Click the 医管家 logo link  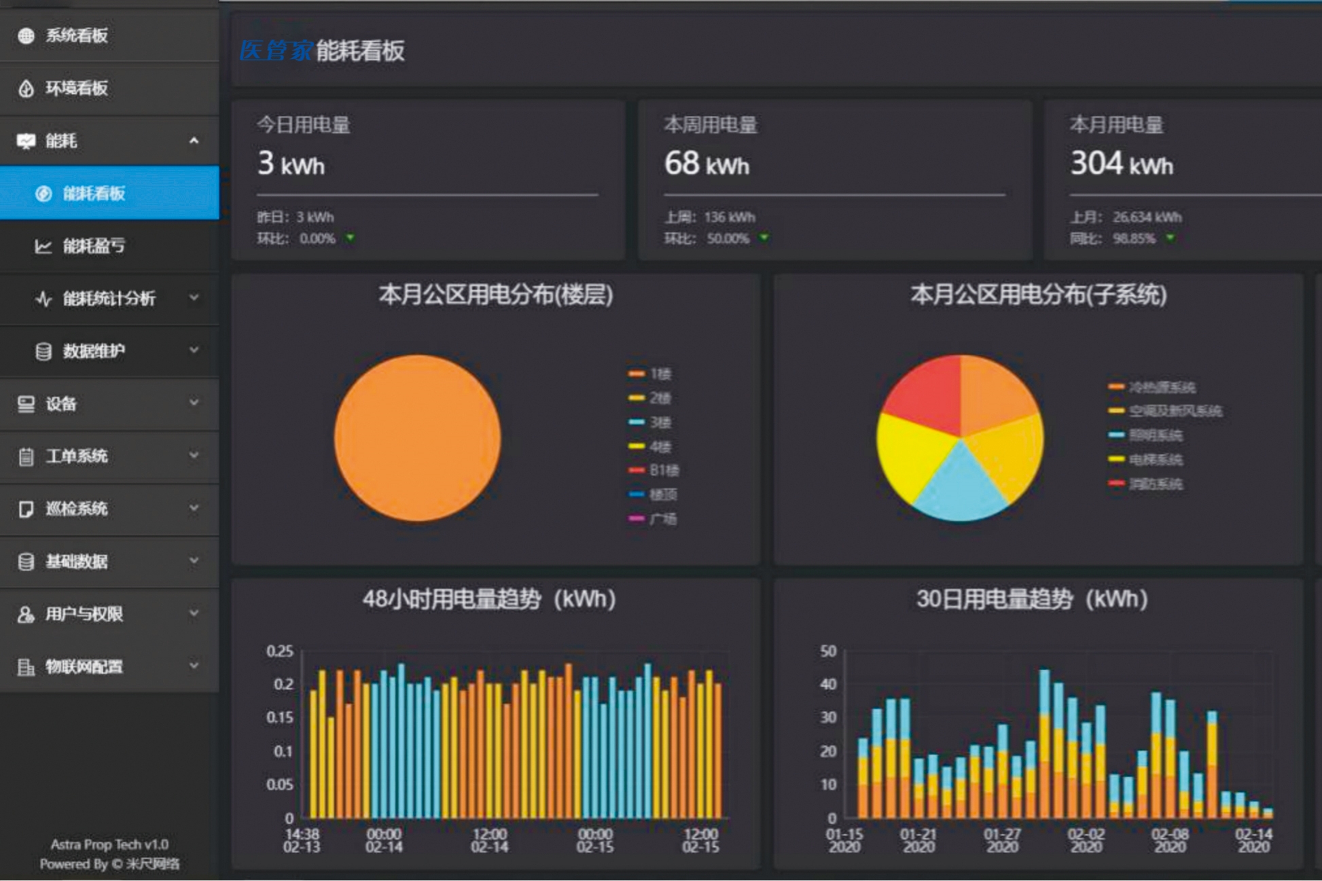(275, 50)
